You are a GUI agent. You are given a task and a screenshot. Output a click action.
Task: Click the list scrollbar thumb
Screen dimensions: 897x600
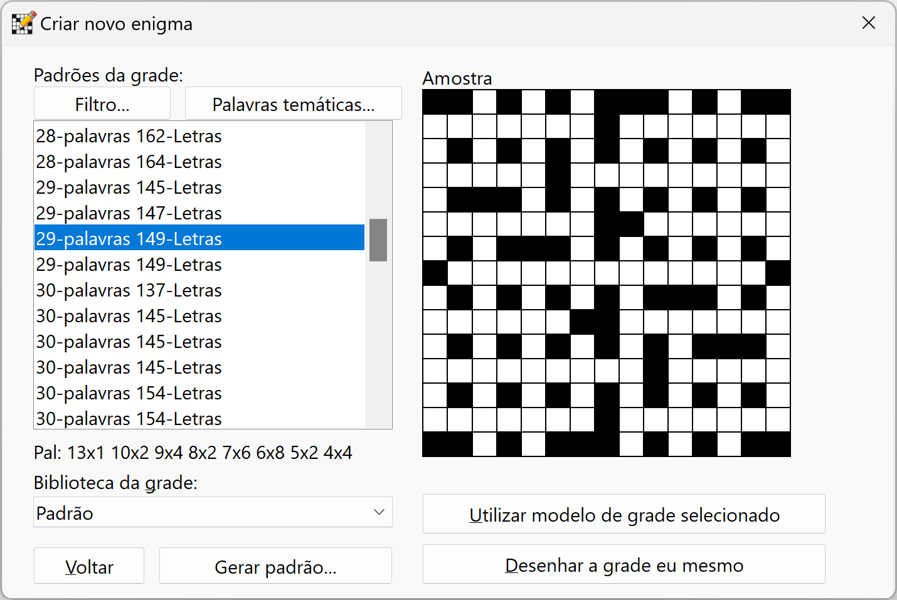click(x=378, y=239)
